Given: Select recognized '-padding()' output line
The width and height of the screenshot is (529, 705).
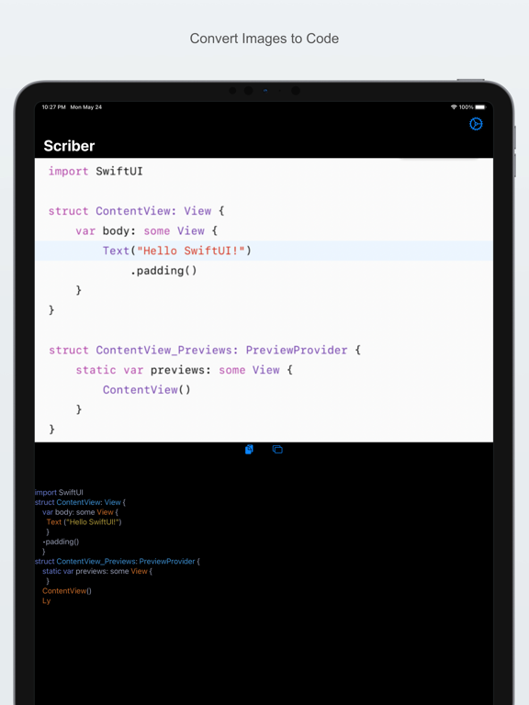Looking at the screenshot, I should click(61, 542).
